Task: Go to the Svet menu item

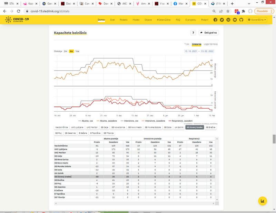Action: tap(113, 20)
